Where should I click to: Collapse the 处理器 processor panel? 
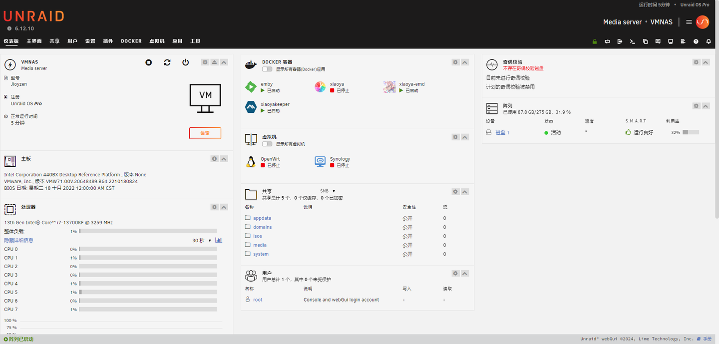[224, 207]
